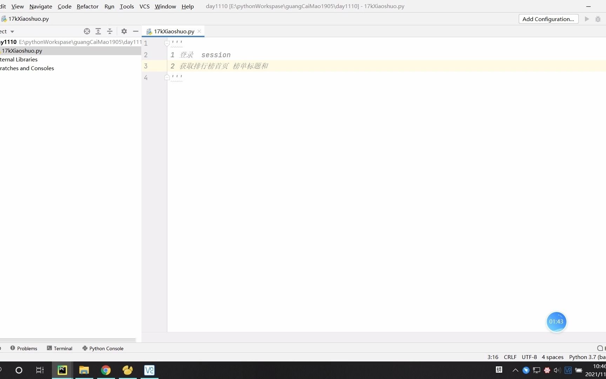
Task: Click text '获取排行榜首页' on line 3
Action: click(x=204, y=66)
